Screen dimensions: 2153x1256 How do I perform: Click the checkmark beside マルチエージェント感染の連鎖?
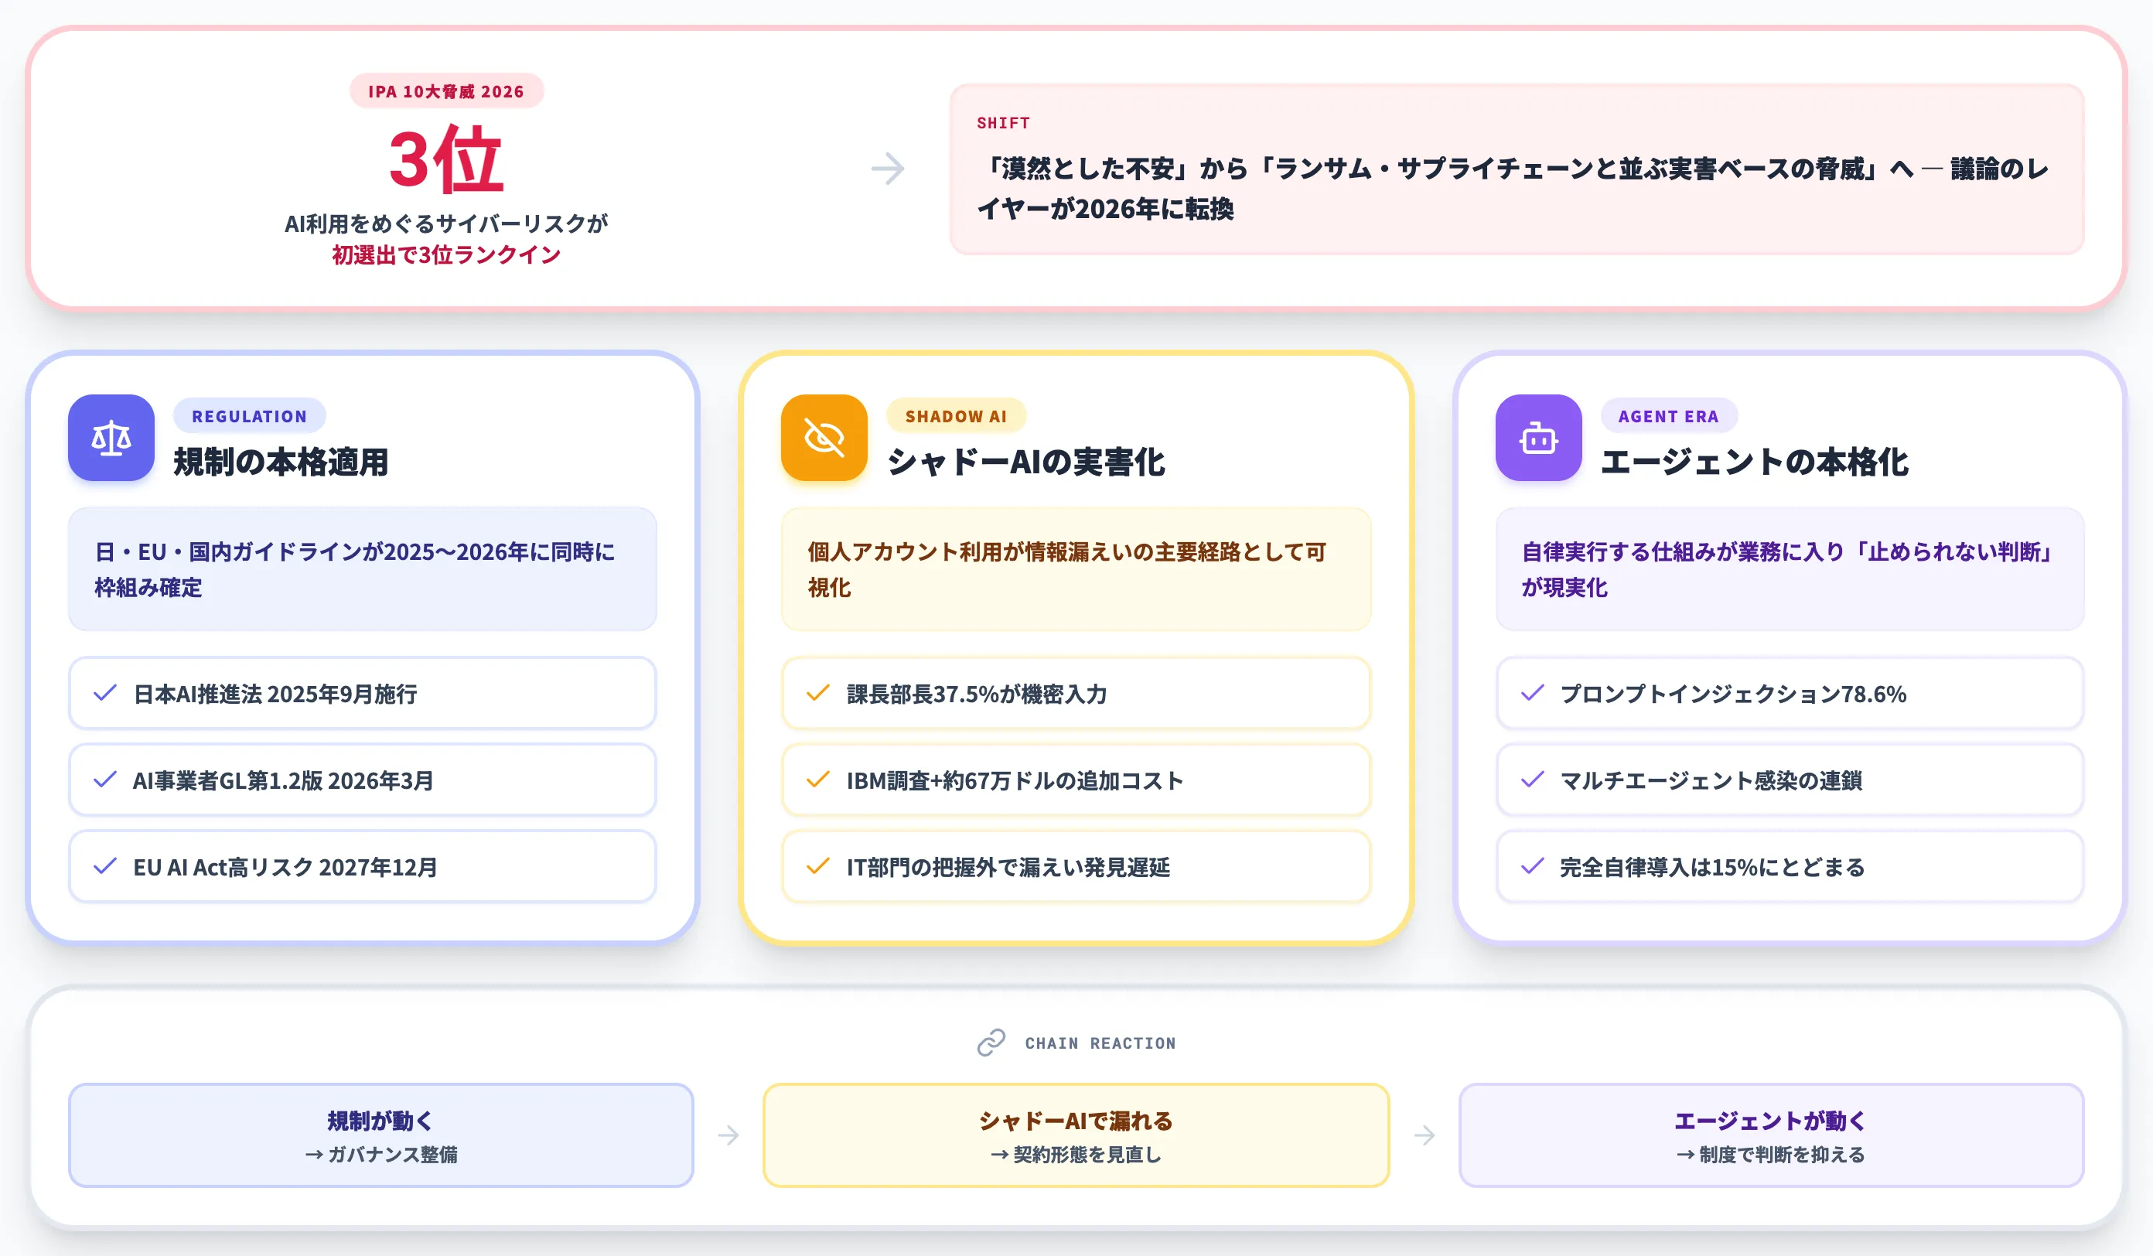pyautogui.click(x=1532, y=780)
